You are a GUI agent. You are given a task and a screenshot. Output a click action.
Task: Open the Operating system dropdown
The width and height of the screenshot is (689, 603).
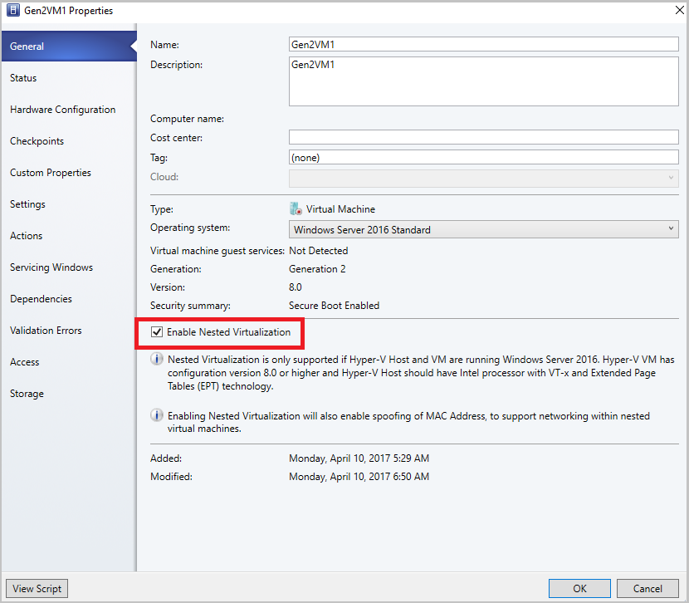672,229
